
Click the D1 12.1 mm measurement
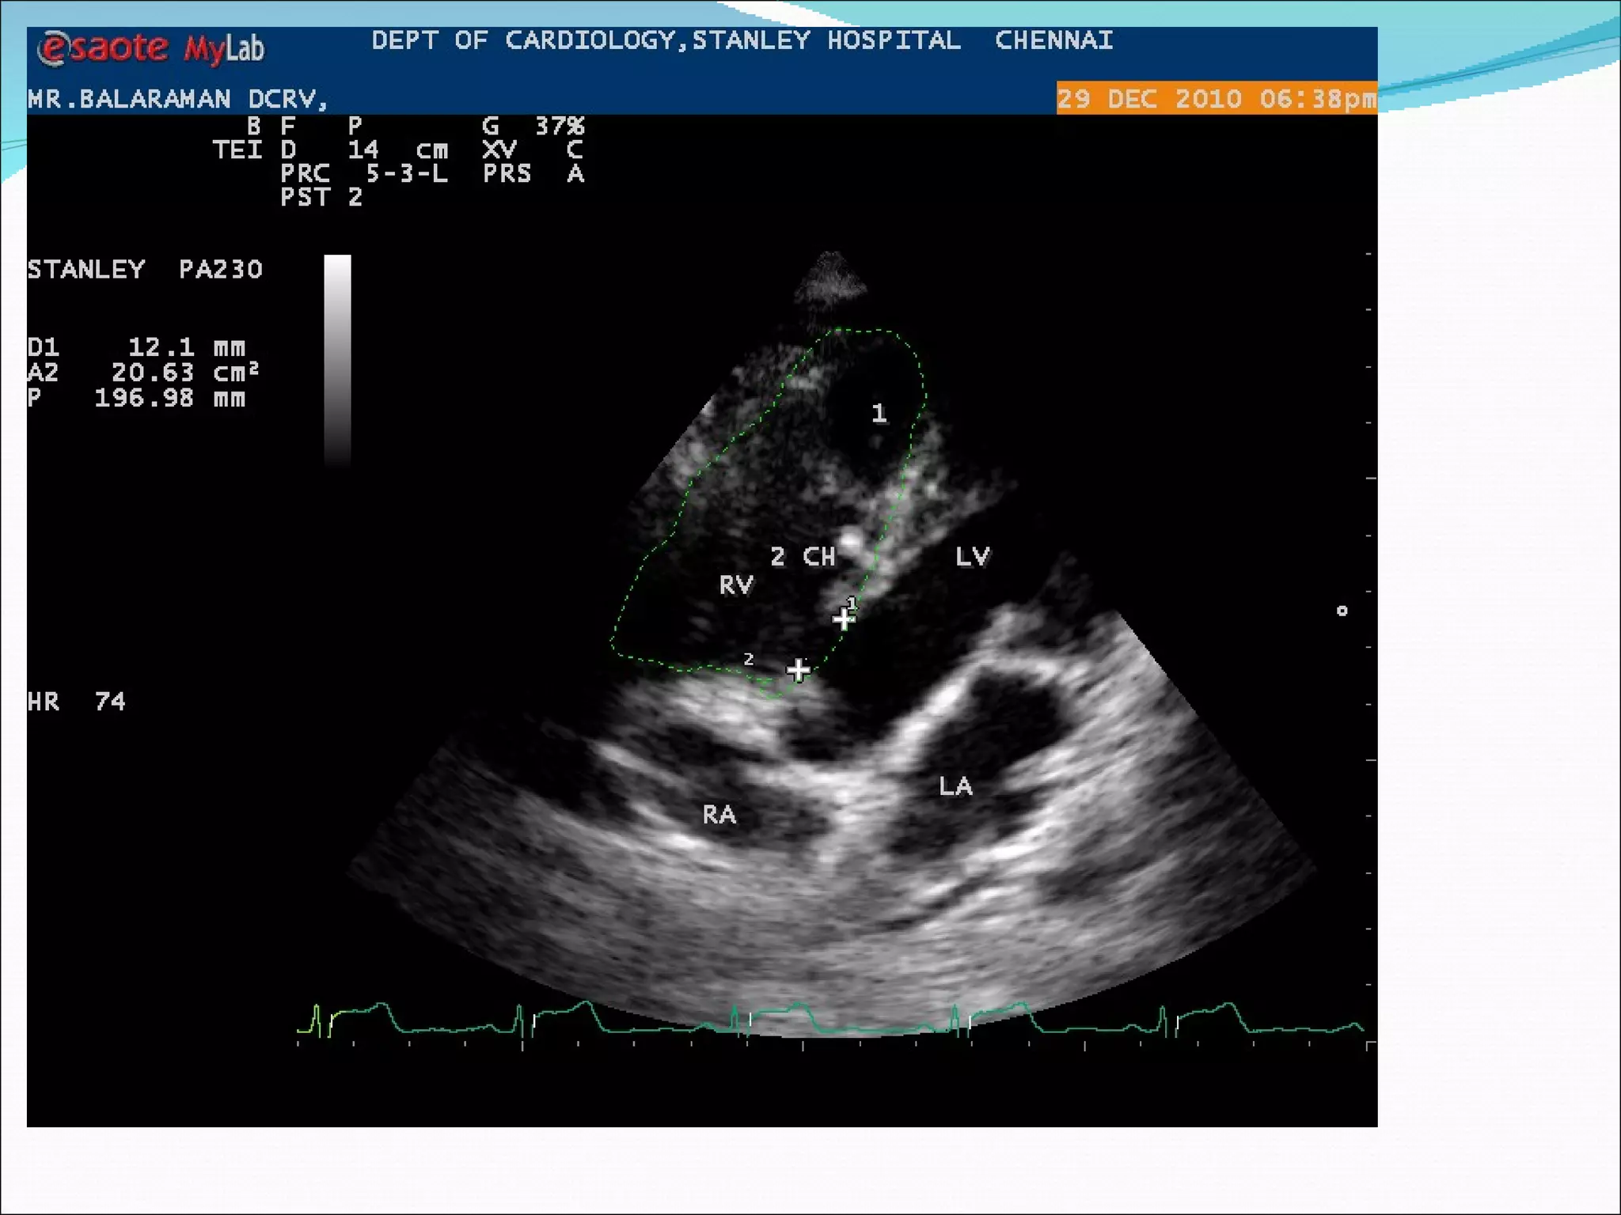[x=136, y=347]
